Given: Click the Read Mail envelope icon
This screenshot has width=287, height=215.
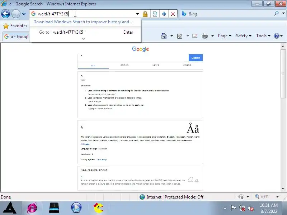Looking at the screenshot, I should pos(195,36).
